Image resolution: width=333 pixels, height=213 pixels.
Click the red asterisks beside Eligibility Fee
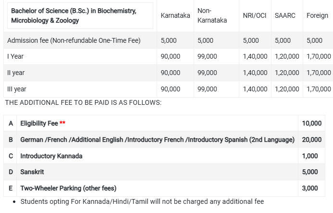[62, 123]
